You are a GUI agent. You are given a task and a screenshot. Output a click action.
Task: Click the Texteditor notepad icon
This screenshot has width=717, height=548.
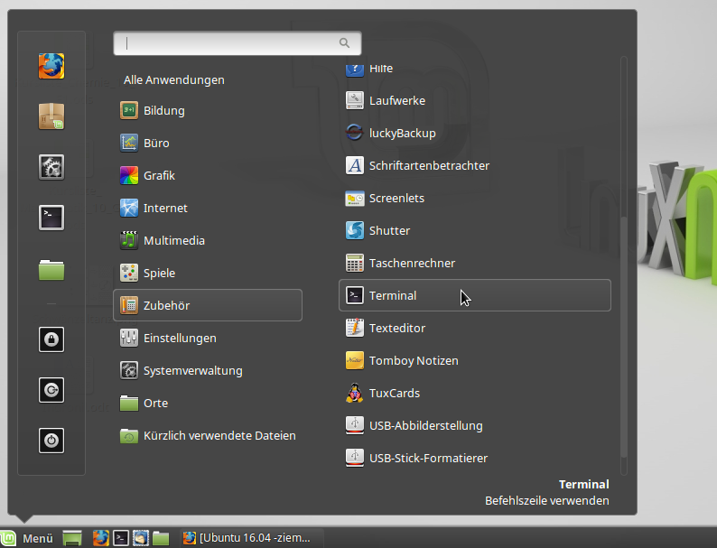(354, 328)
